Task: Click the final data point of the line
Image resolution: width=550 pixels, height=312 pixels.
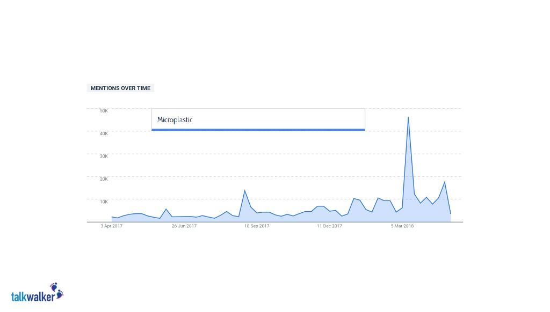Action: [x=451, y=213]
